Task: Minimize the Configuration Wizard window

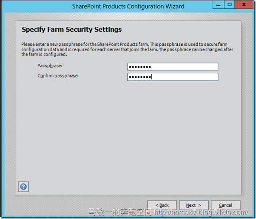Action: tap(218, 4)
